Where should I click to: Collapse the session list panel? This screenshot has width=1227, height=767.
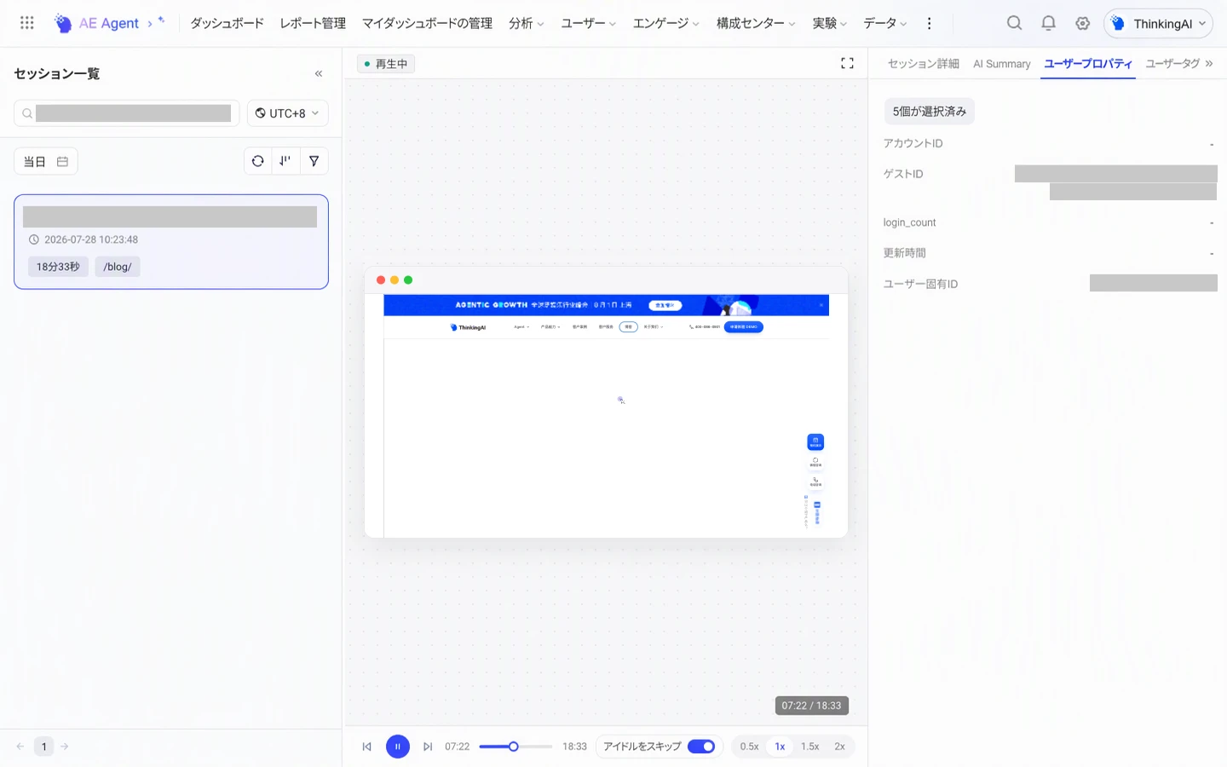(319, 73)
